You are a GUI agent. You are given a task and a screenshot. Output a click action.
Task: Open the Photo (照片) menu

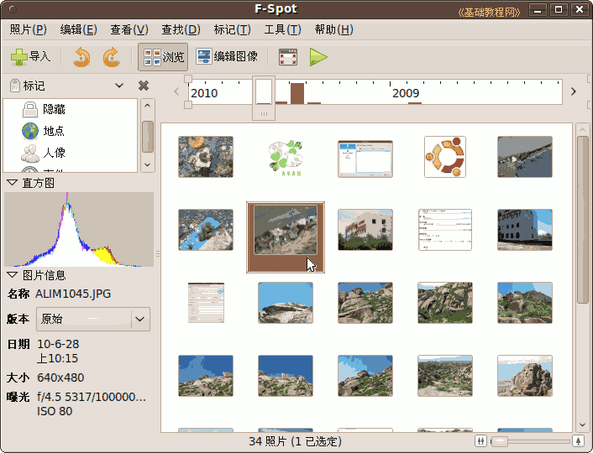[x=29, y=29]
